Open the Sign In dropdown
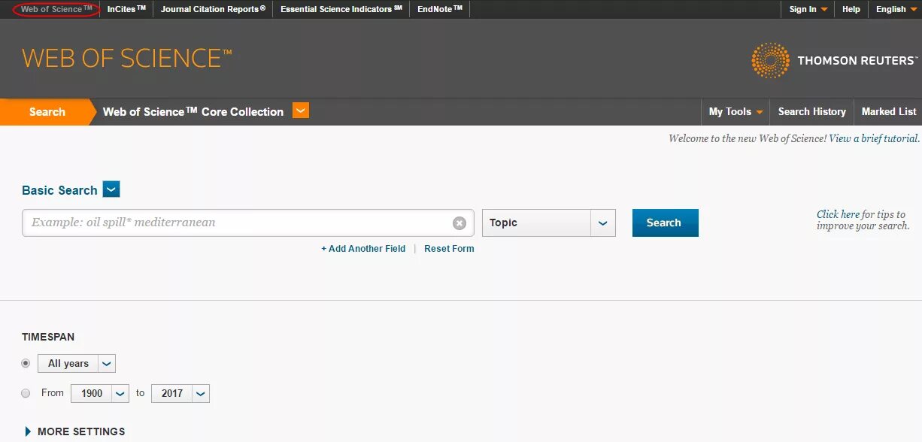Viewport: 922px width, 442px height. coord(808,9)
